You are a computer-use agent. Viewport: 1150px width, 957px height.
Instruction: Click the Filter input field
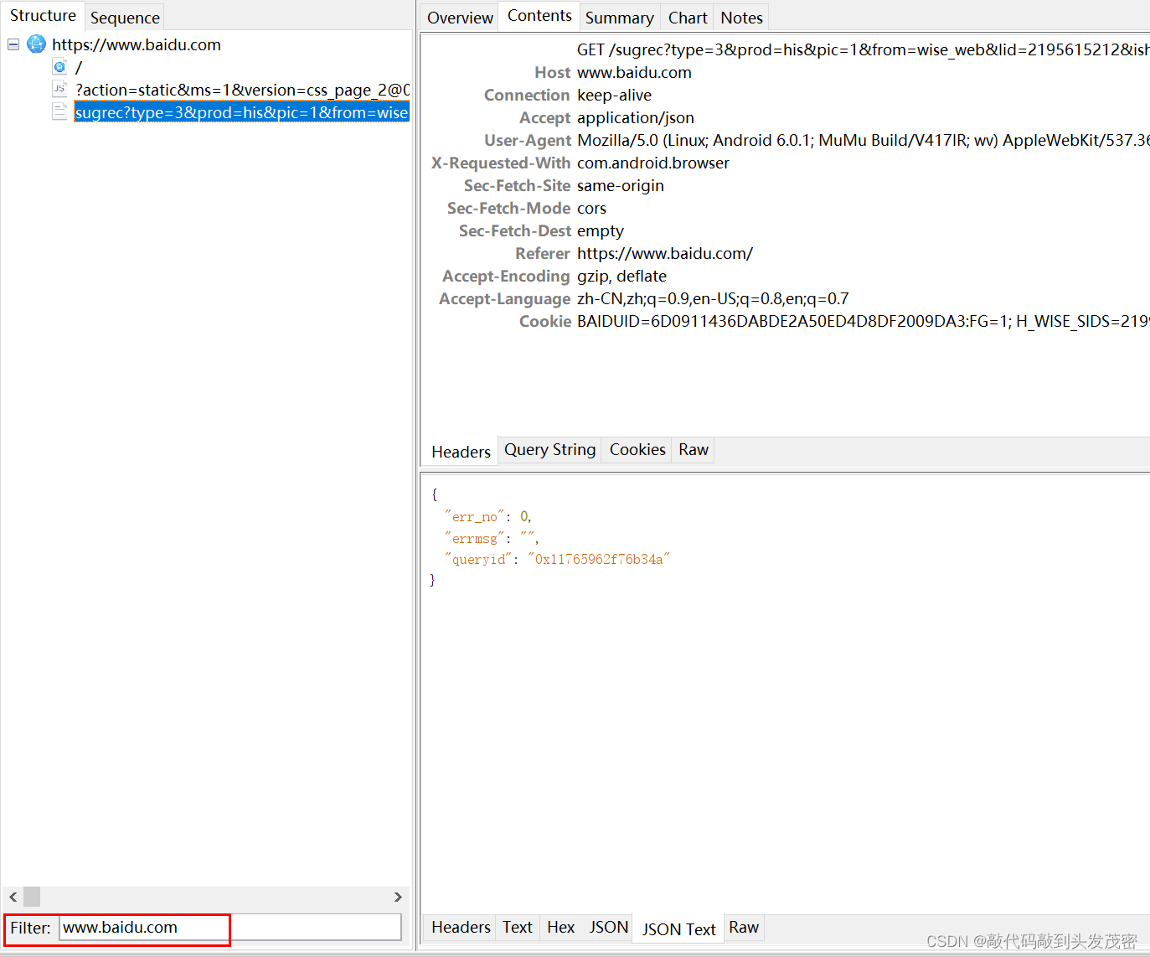[230, 928]
